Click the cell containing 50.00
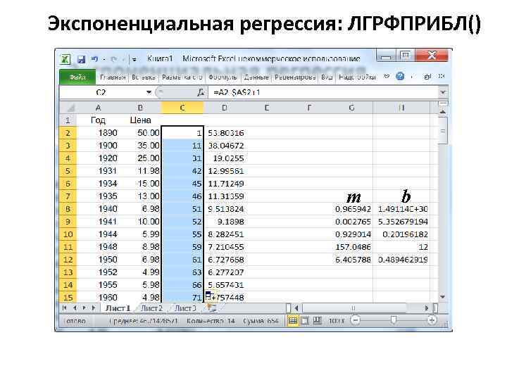 click(140, 133)
